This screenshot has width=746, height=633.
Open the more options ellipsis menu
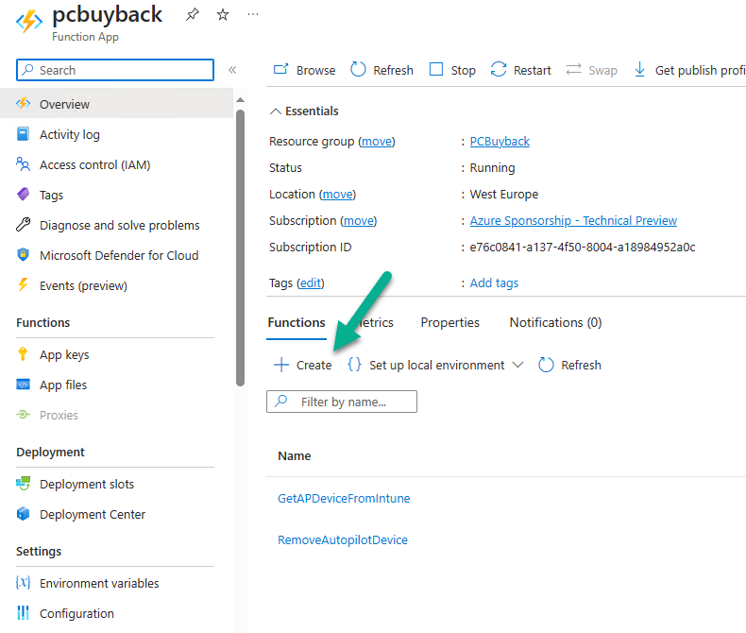pyautogui.click(x=253, y=15)
